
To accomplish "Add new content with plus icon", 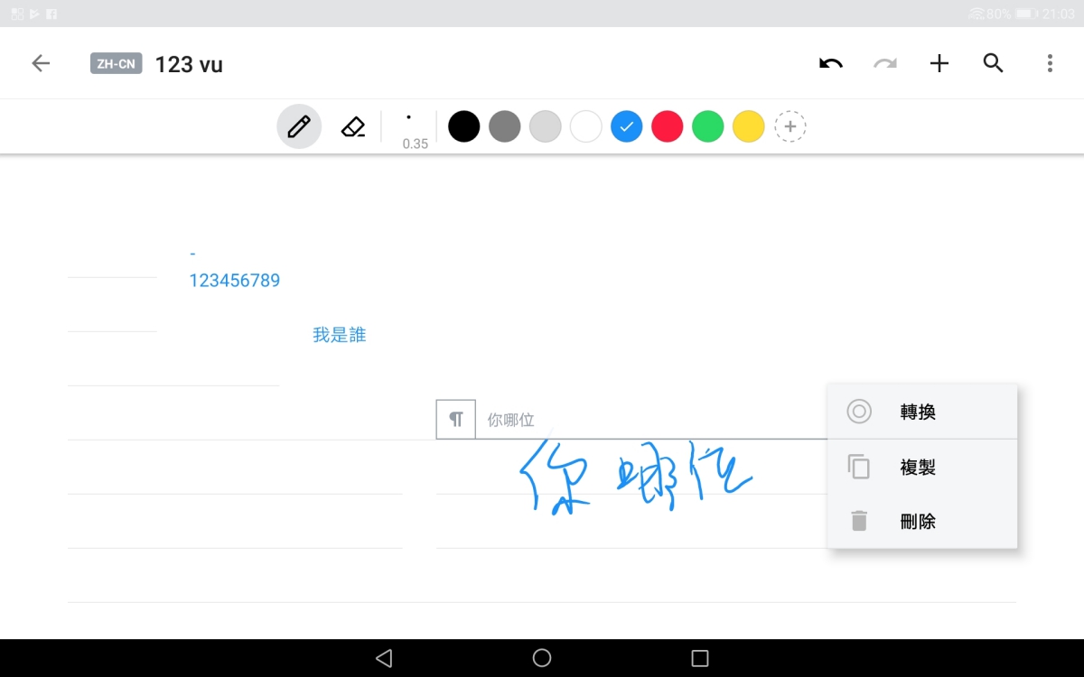I will click(x=939, y=63).
